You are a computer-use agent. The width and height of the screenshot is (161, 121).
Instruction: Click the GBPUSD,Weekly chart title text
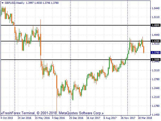[x=14, y=3]
